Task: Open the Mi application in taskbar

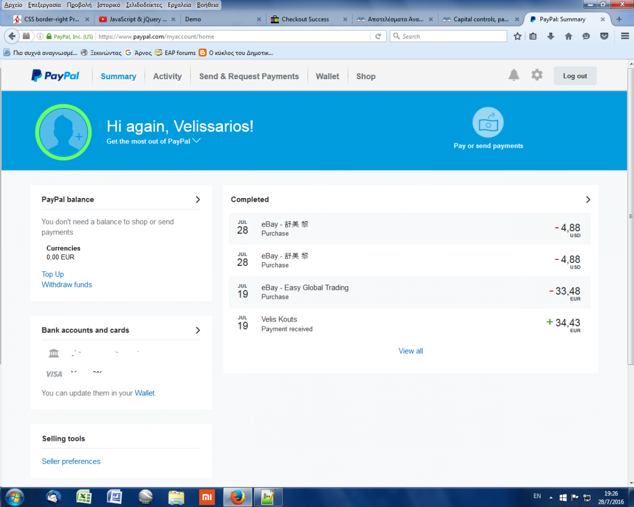Action: coord(207,497)
